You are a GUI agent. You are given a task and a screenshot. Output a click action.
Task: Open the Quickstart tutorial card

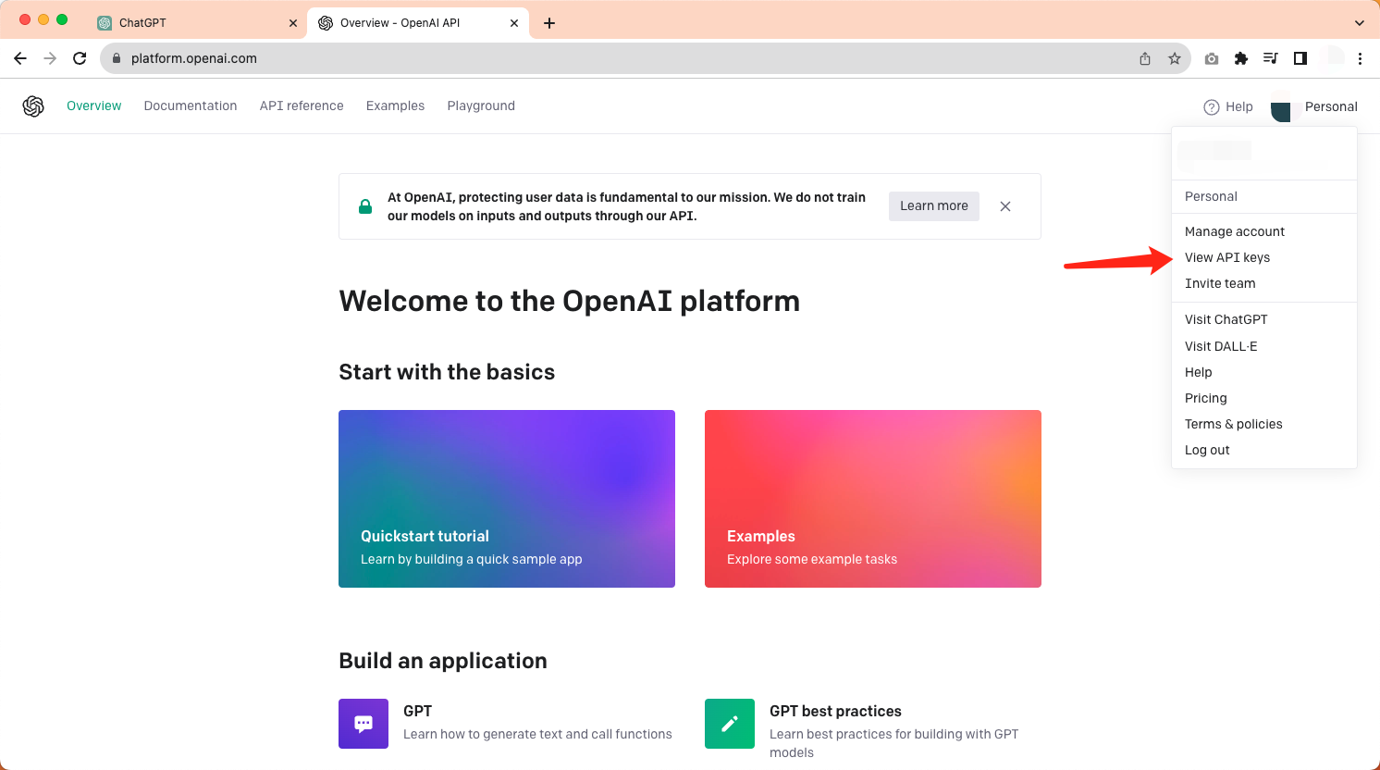[x=507, y=499]
